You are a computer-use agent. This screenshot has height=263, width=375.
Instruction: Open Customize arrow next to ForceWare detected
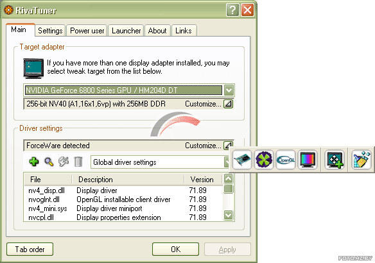pos(229,145)
